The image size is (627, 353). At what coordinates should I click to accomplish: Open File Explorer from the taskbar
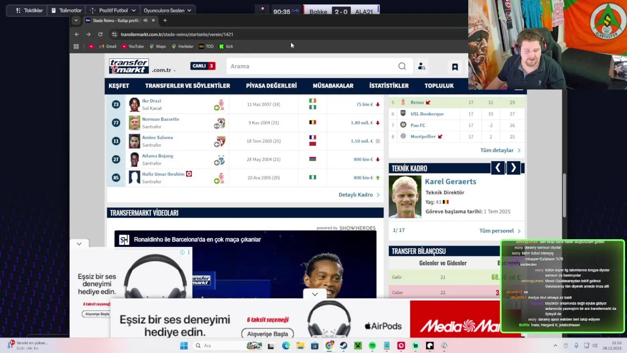300,346
